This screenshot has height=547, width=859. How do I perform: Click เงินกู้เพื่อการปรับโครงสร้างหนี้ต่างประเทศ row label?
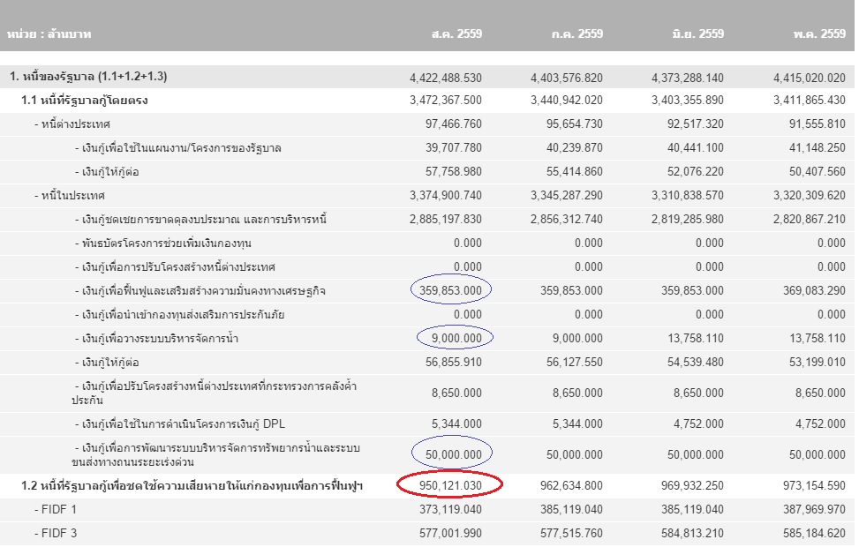(175, 267)
